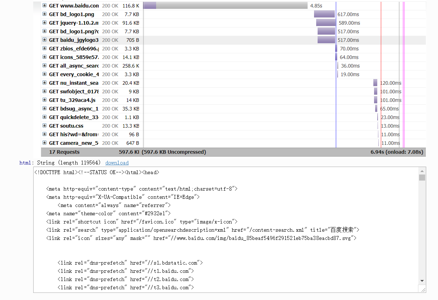Expand the every_cookie request row

[x=45, y=74]
